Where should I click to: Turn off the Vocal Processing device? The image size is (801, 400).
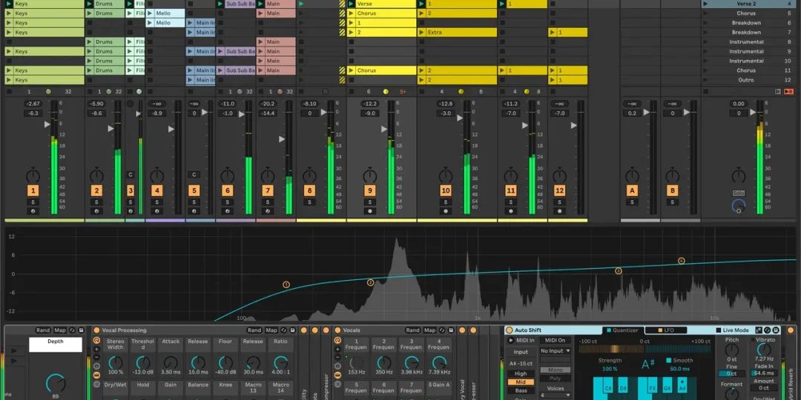[96, 330]
